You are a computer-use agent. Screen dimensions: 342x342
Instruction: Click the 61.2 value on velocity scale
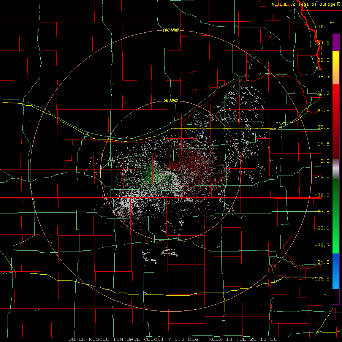[323, 93]
